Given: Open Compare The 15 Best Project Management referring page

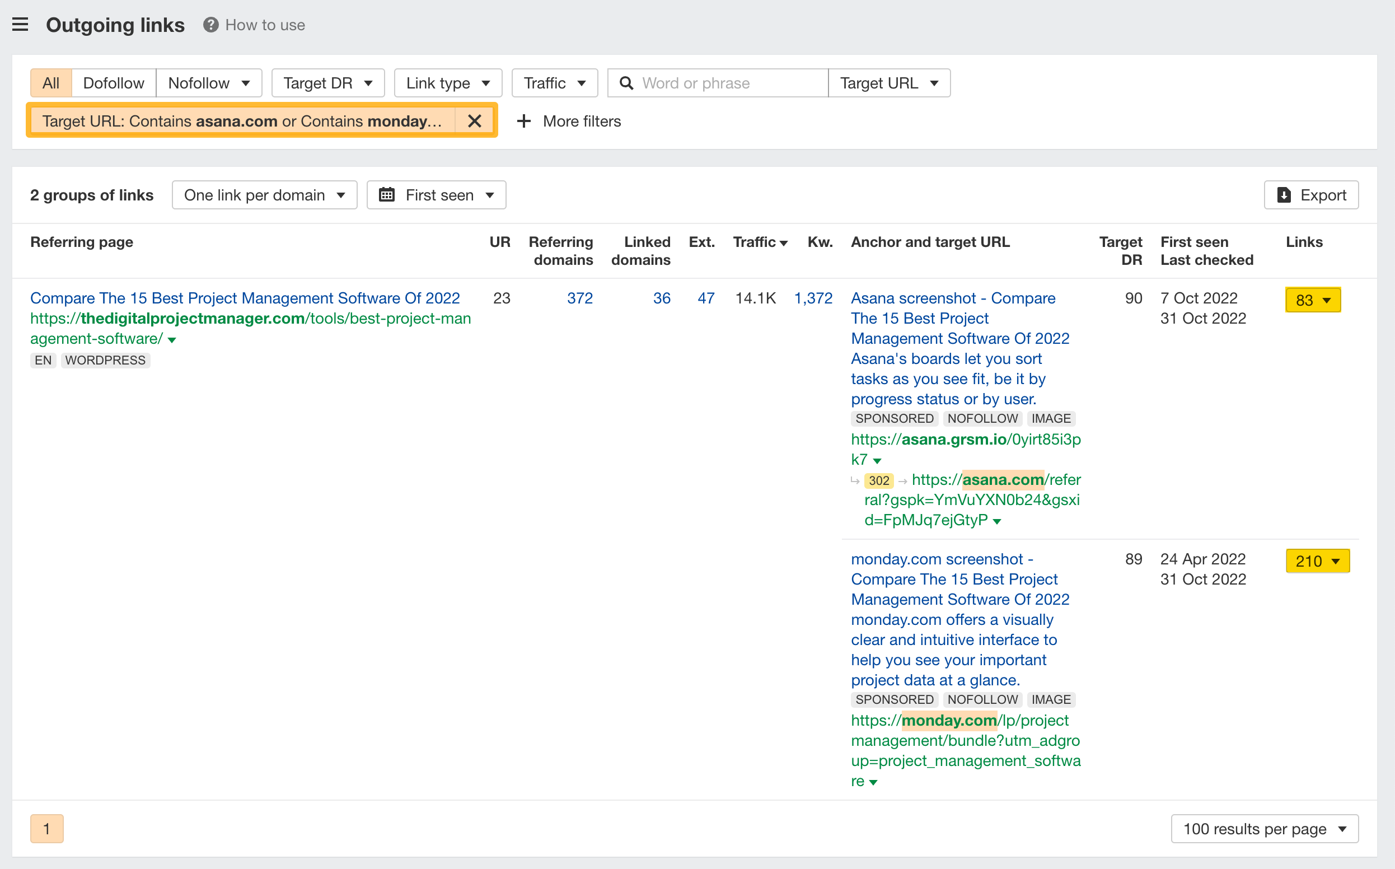Looking at the screenshot, I should point(245,298).
